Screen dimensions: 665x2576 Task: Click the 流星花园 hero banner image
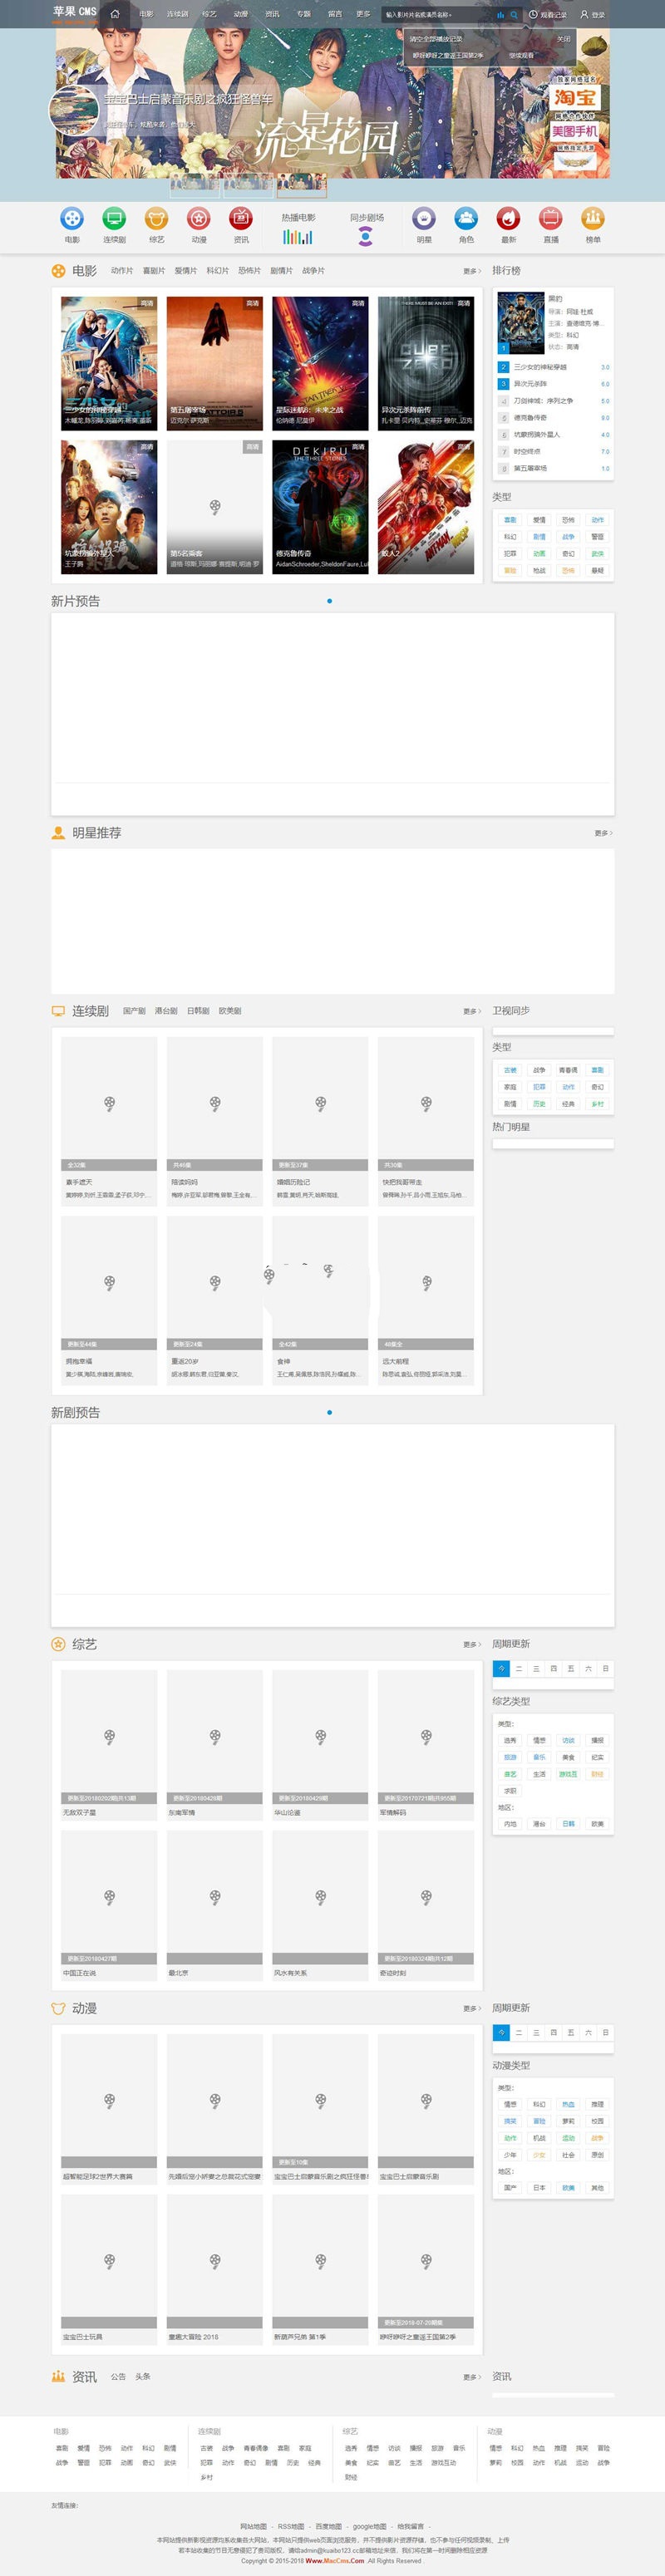tap(332, 103)
